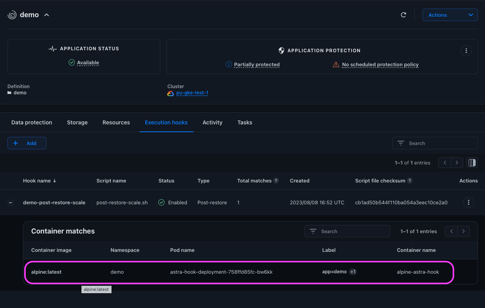Click the +1 label badge

[353, 272]
